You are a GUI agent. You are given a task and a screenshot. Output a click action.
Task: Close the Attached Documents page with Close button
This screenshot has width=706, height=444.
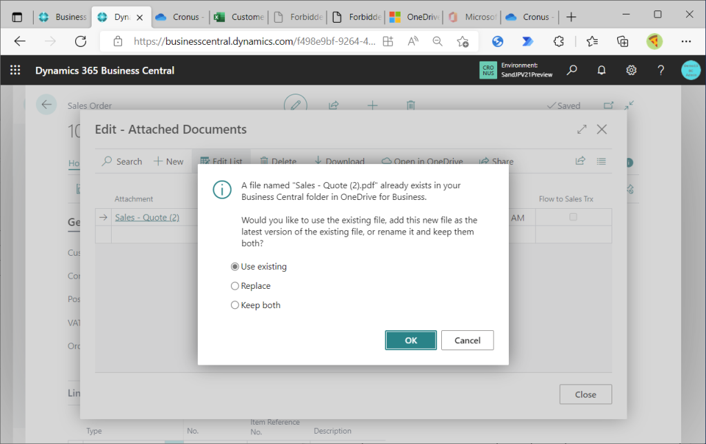[x=585, y=394]
